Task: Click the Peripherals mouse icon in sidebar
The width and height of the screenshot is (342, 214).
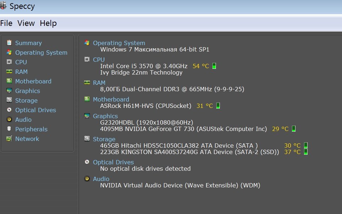Action: point(9,129)
